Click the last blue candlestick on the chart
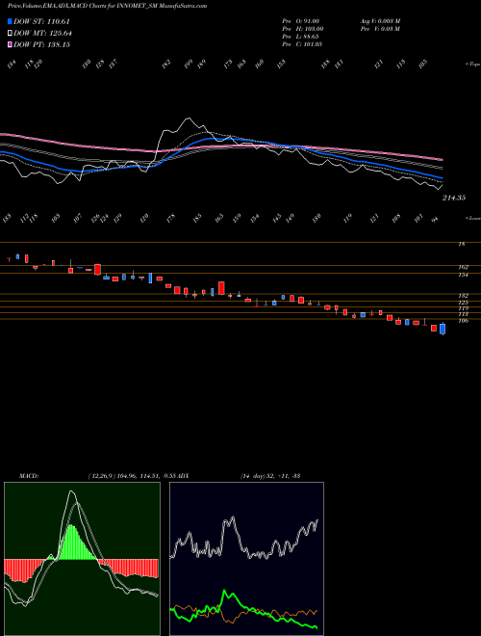 click(443, 329)
